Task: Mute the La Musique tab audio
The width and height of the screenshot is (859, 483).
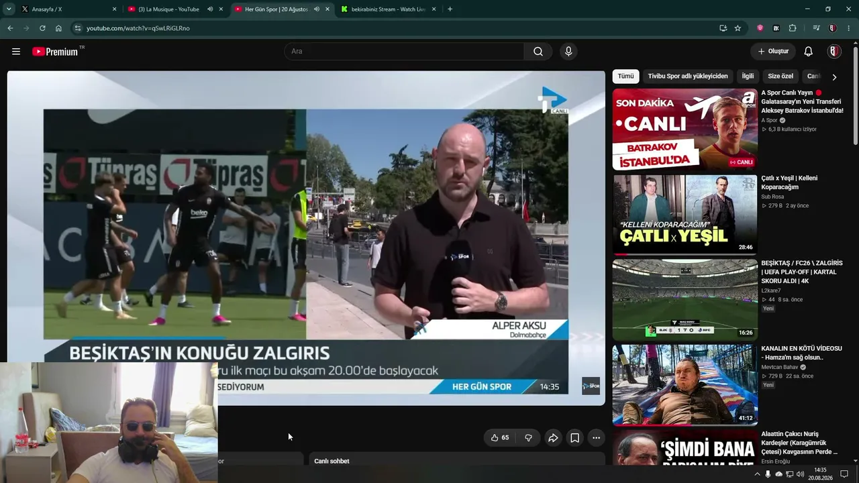Action: point(210,9)
